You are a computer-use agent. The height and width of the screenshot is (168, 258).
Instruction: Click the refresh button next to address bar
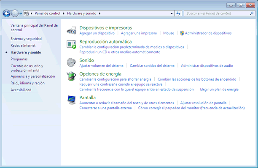[178, 14]
